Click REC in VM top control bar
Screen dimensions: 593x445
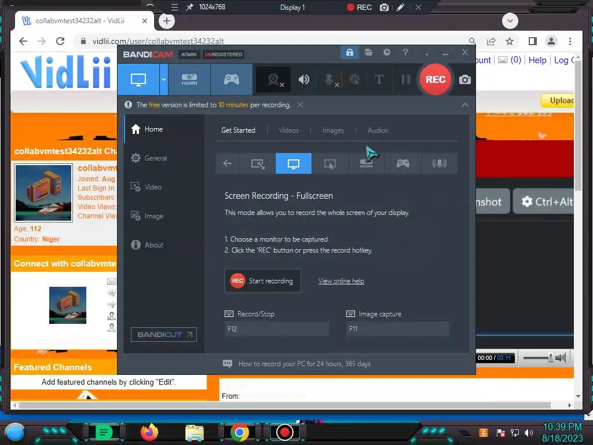(359, 7)
